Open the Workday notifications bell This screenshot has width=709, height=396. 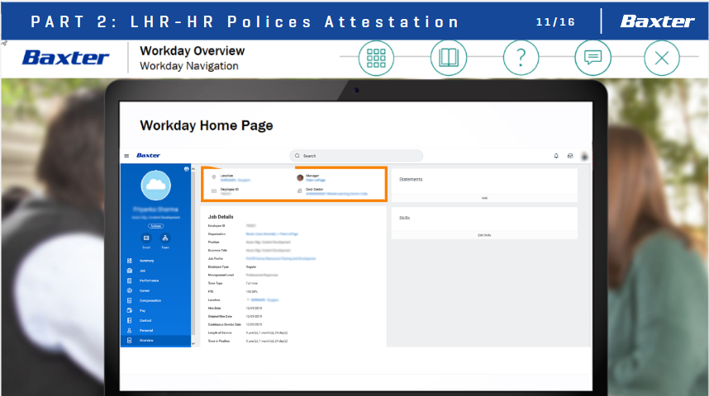click(x=556, y=156)
